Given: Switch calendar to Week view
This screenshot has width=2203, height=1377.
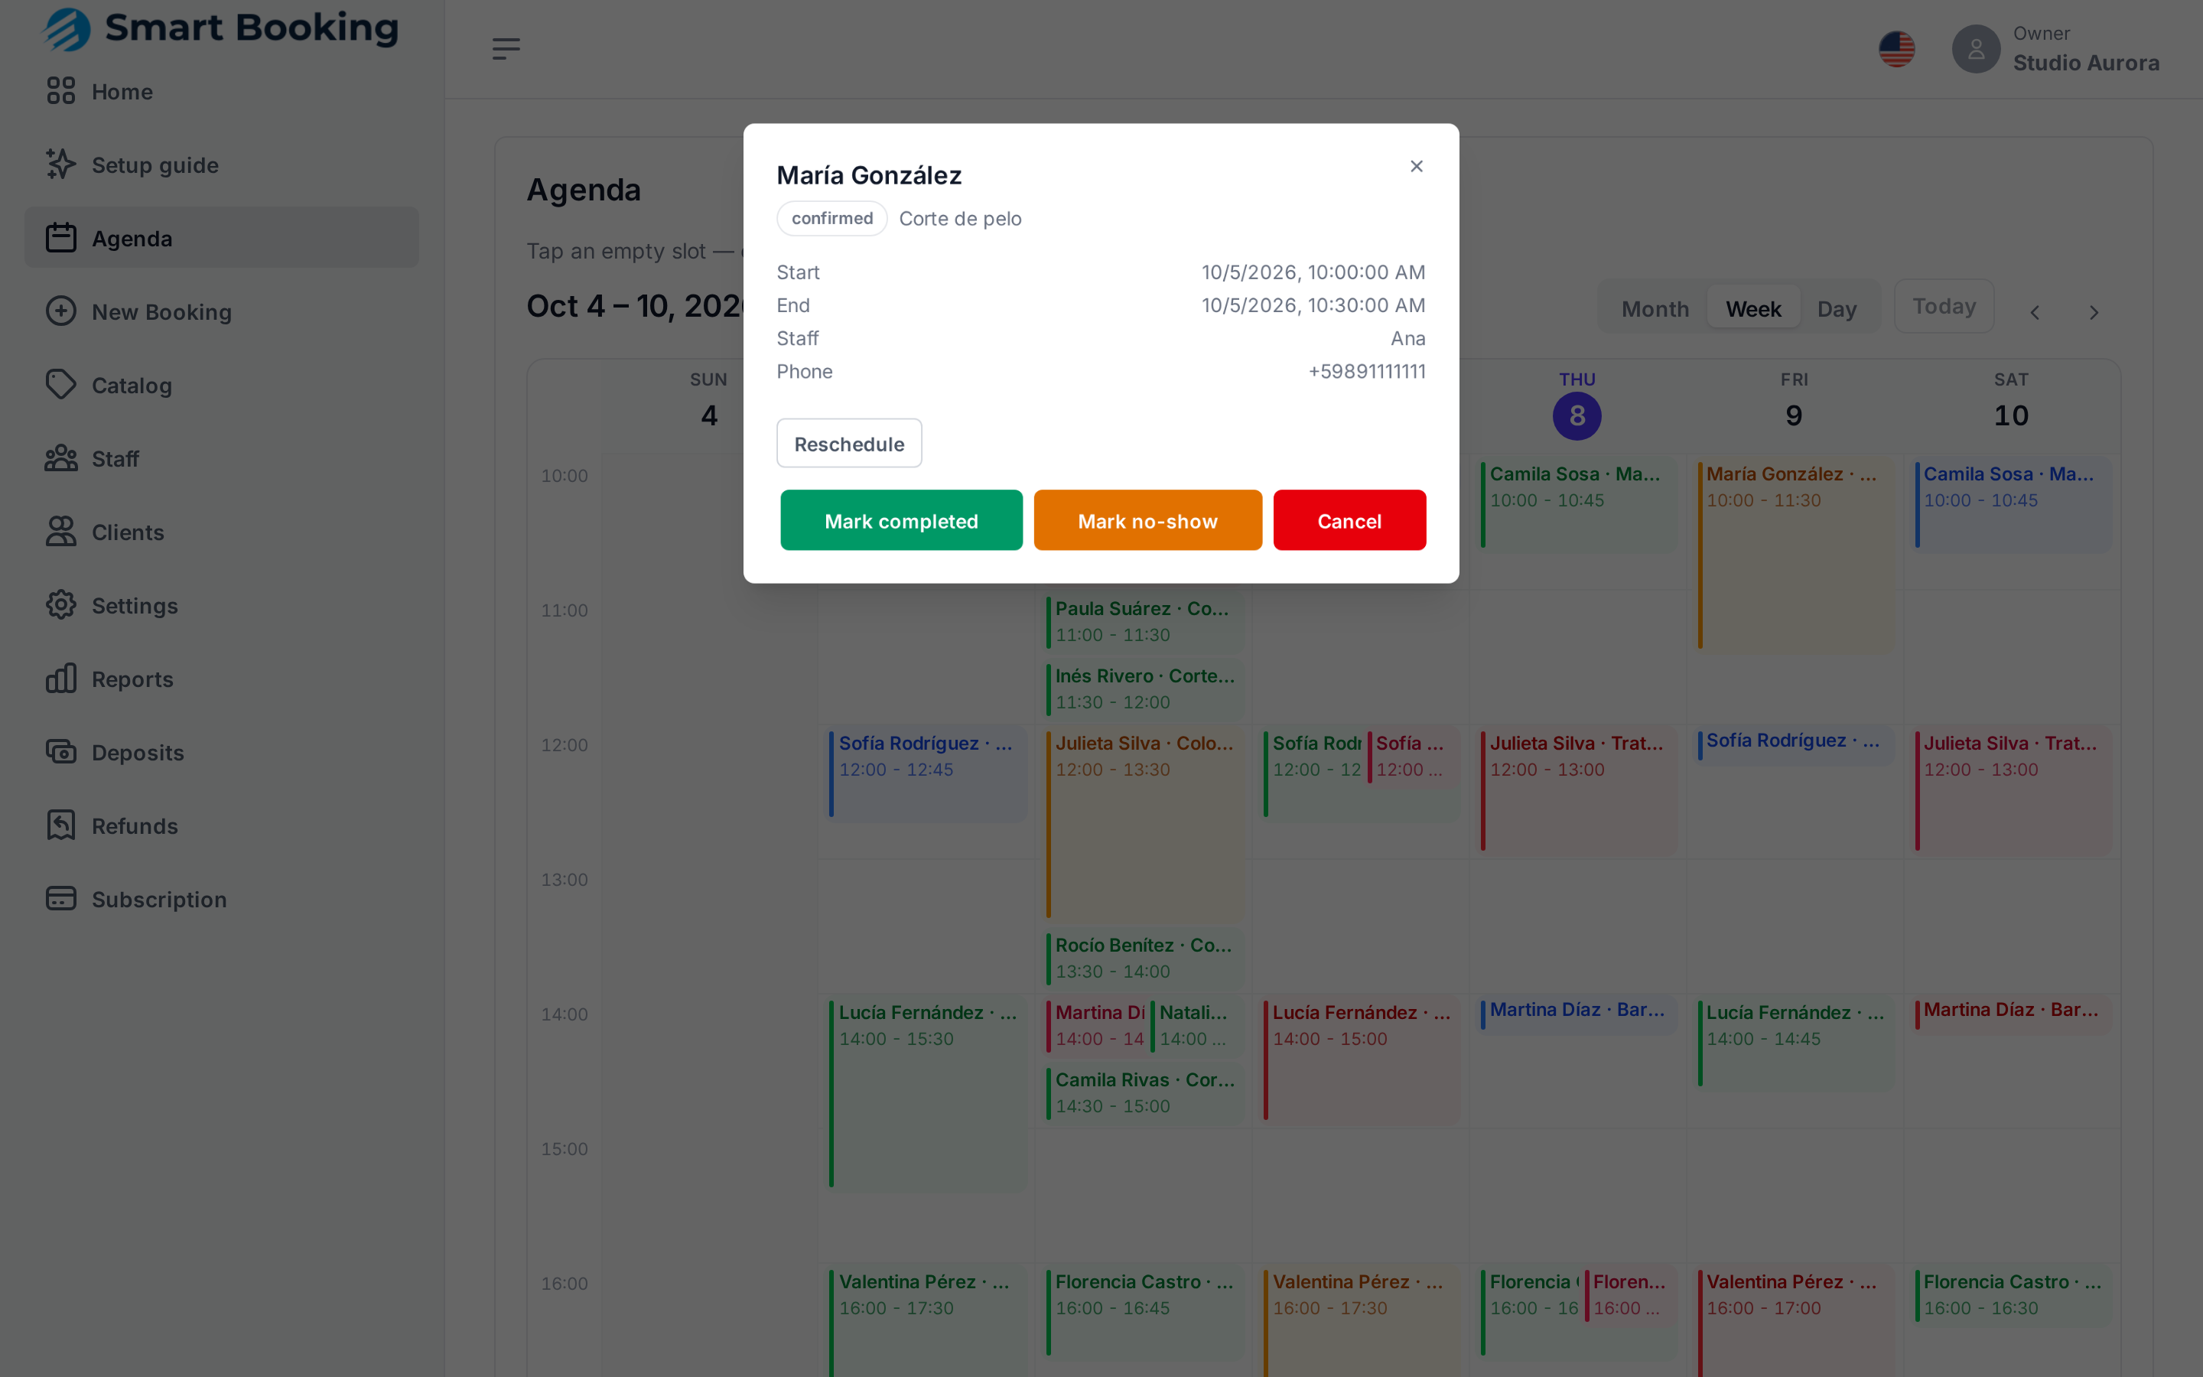Looking at the screenshot, I should [1753, 309].
